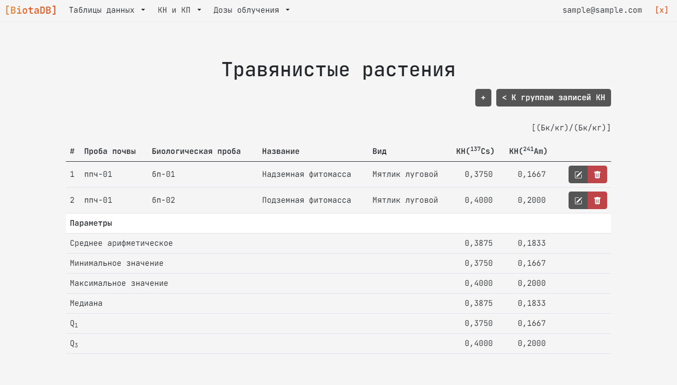Go to the home page via the BiotaDB logo
677x385 pixels.
[x=31, y=10]
